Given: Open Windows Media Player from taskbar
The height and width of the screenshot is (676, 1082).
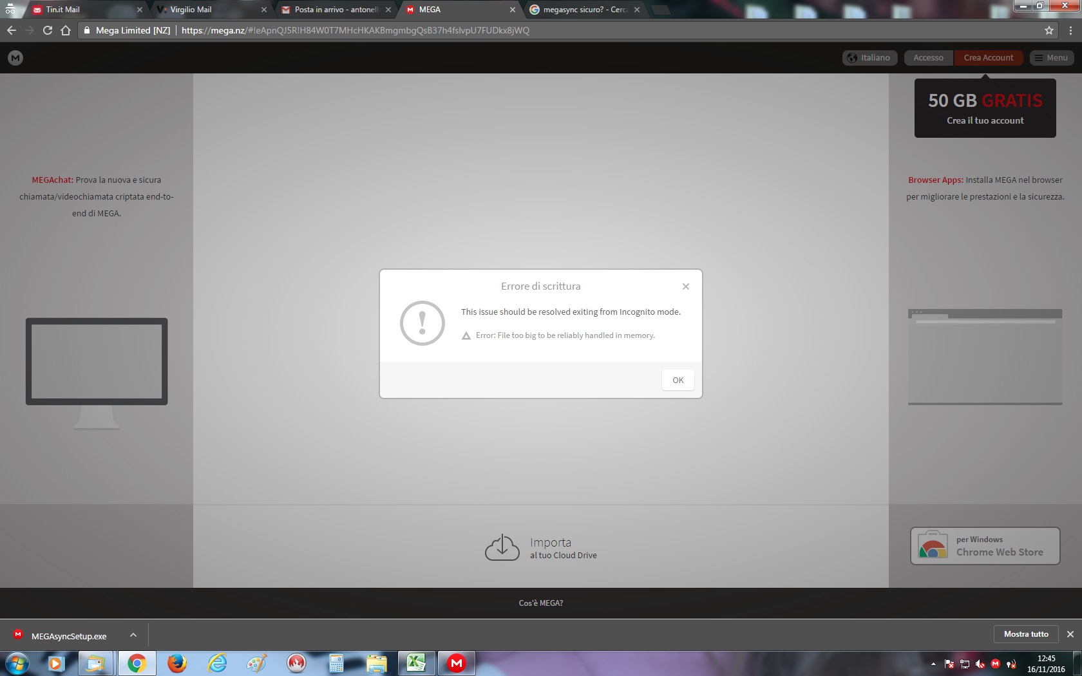Looking at the screenshot, I should [57, 663].
